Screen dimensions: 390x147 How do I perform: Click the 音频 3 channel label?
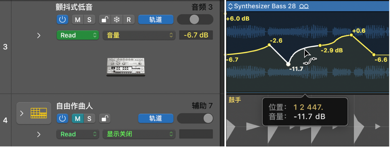[x=202, y=7]
